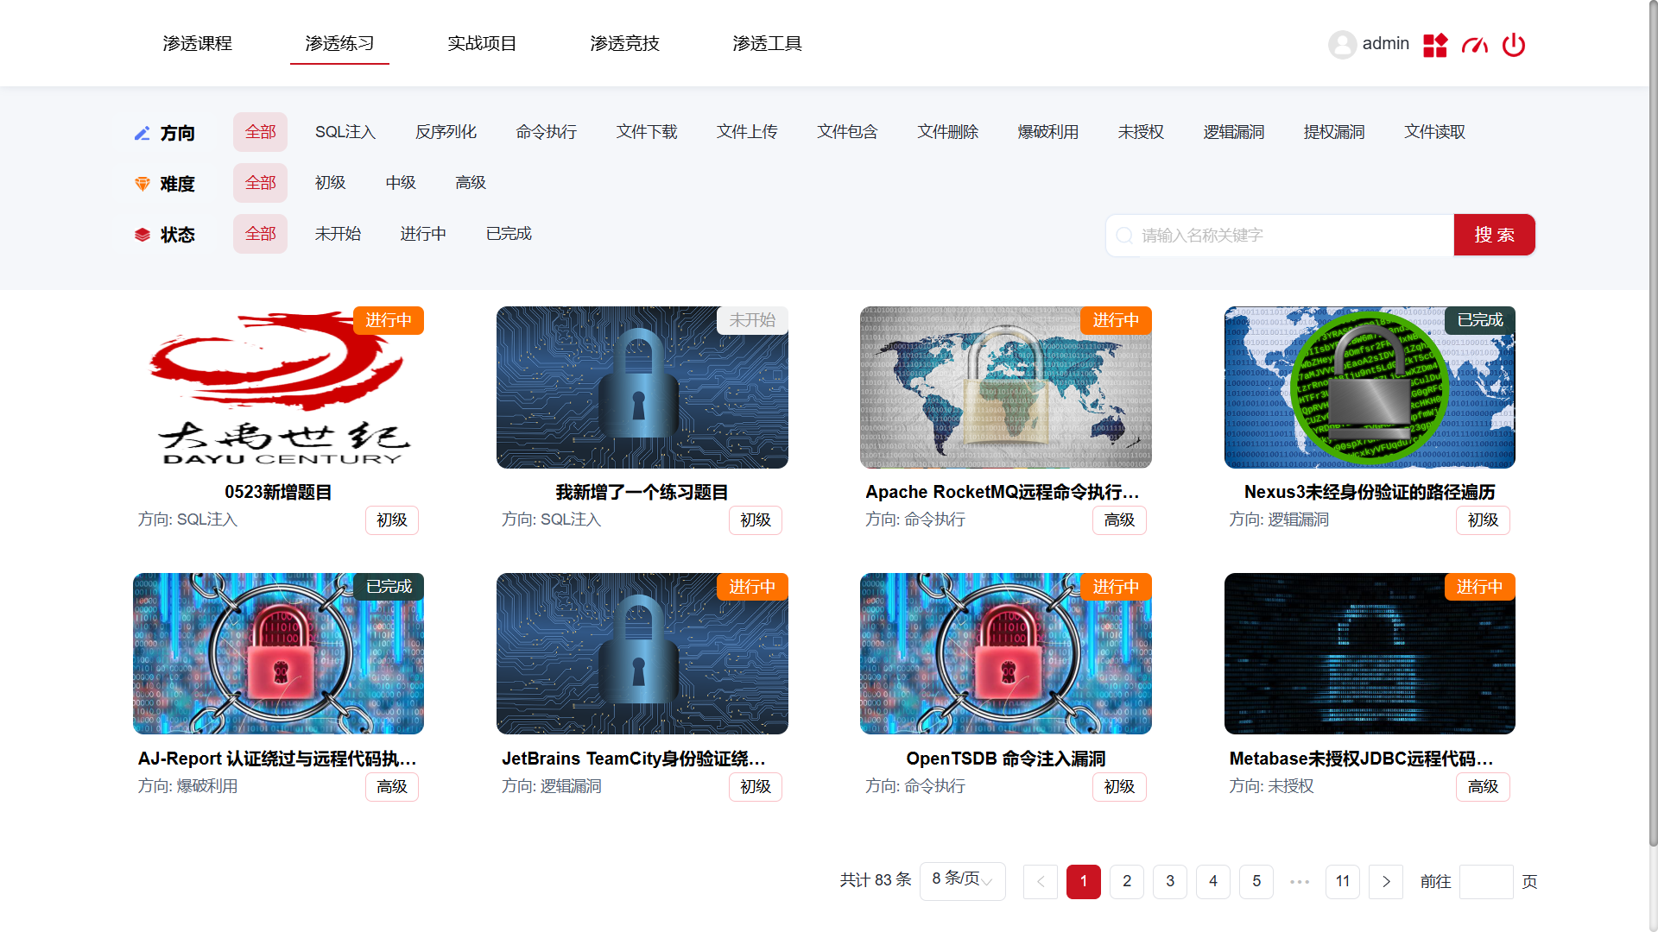This screenshot has height=932, width=1658.
Task: Filter direction by 逻辑漏洞
Action: point(1233,132)
